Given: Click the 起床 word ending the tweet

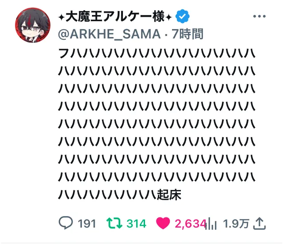Looking at the screenshot, I should point(169,195).
